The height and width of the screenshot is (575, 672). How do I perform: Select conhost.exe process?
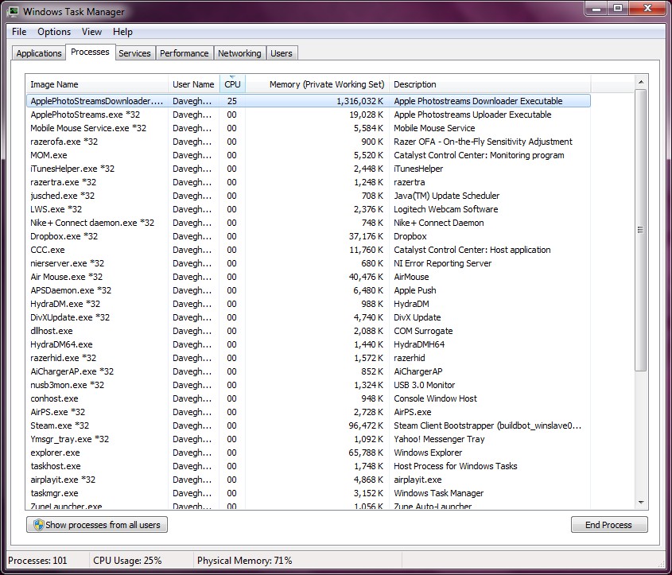[x=308, y=398]
